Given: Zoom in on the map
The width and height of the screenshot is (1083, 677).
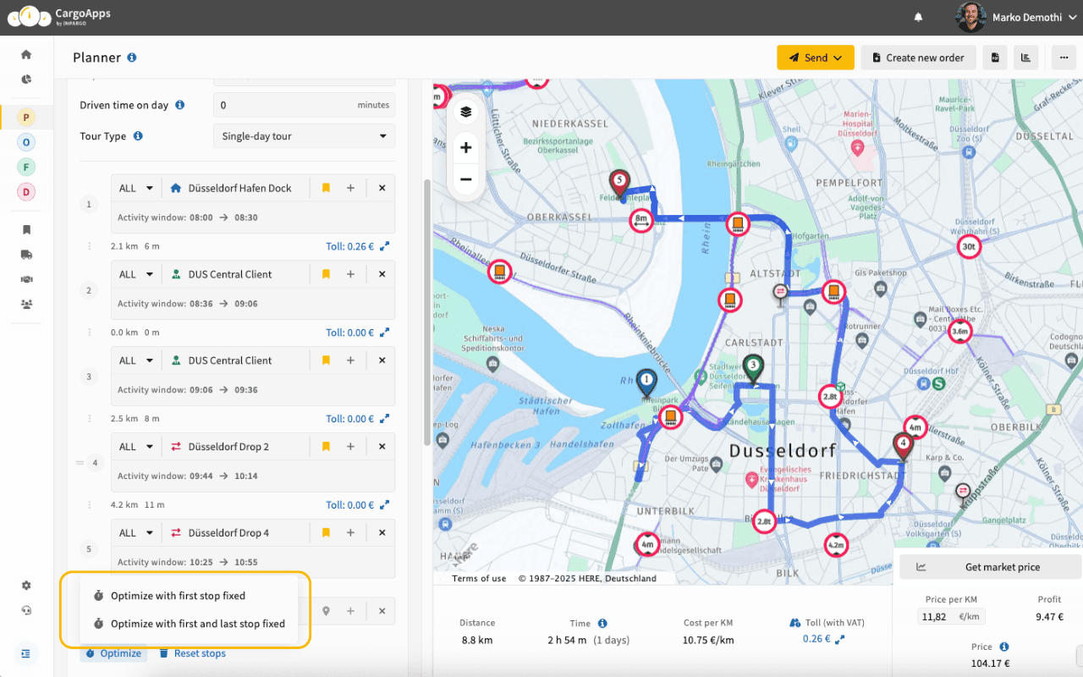Looking at the screenshot, I should pos(465,147).
